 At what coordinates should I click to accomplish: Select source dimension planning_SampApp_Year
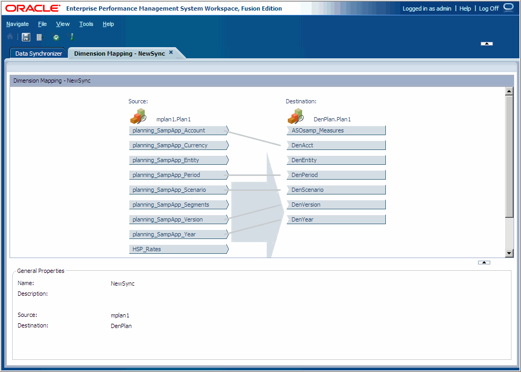pyautogui.click(x=179, y=234)
